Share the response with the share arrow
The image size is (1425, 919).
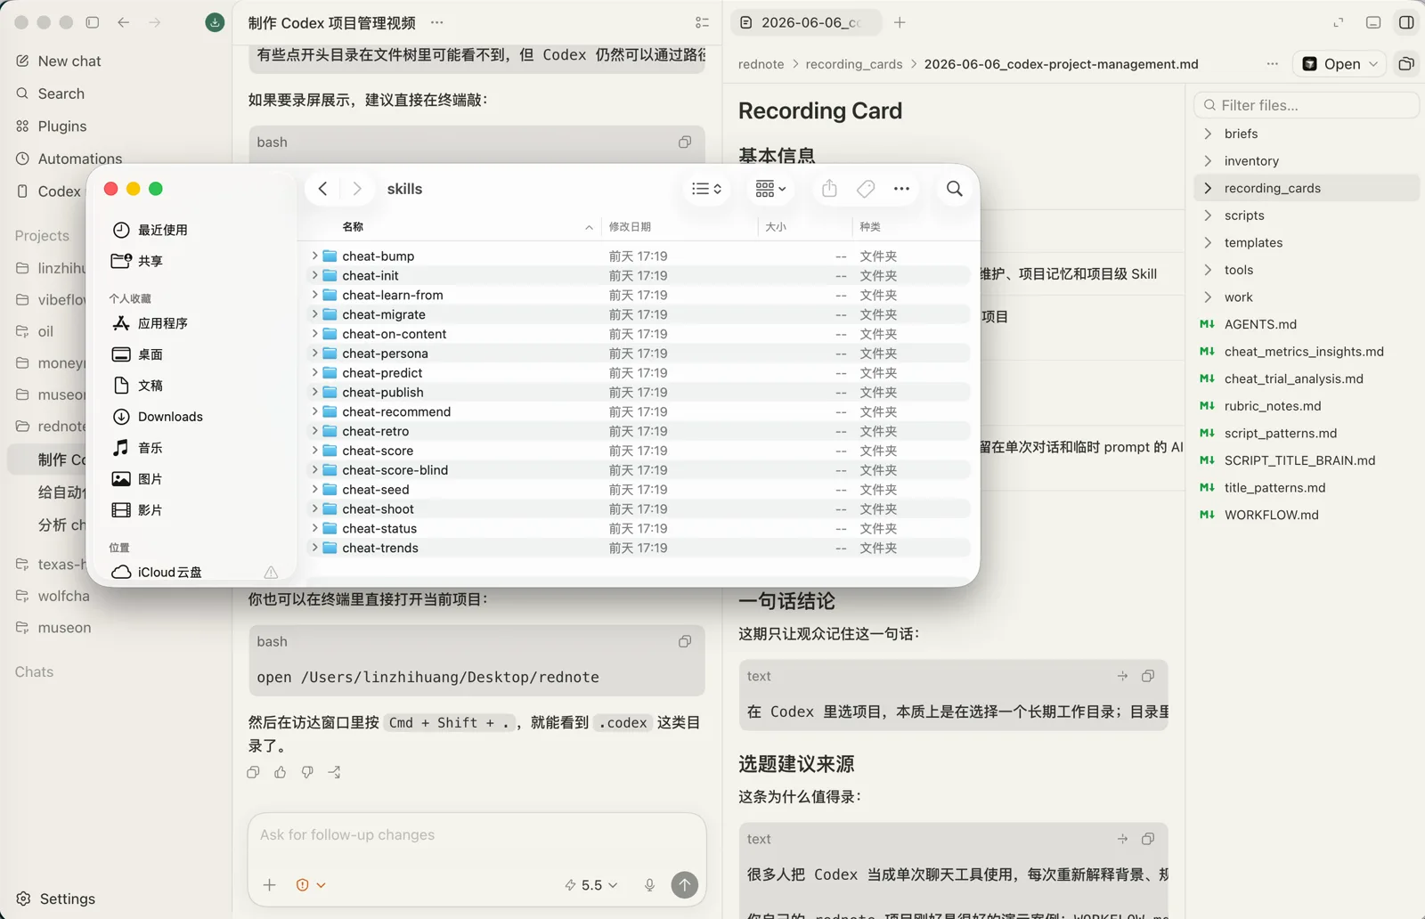coord(334,772)
